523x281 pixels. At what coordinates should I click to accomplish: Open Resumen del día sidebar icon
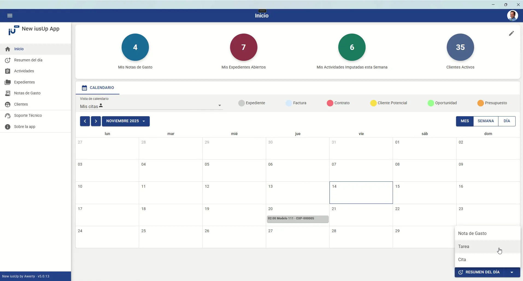pos(8,60)
